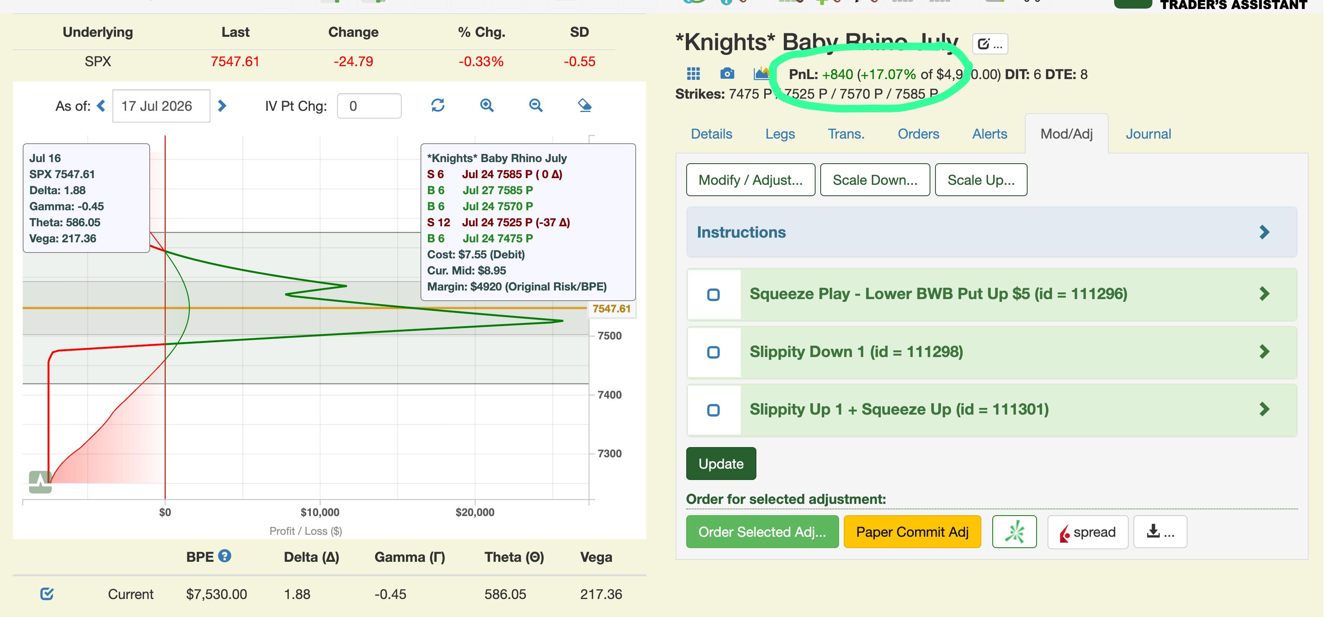The width and height of the screenshot is (1327, 617).
Task: Open the BPE help question mark
Action: (225, 556)
